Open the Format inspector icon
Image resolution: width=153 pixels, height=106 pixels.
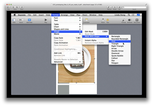click(x=123, y=20)
